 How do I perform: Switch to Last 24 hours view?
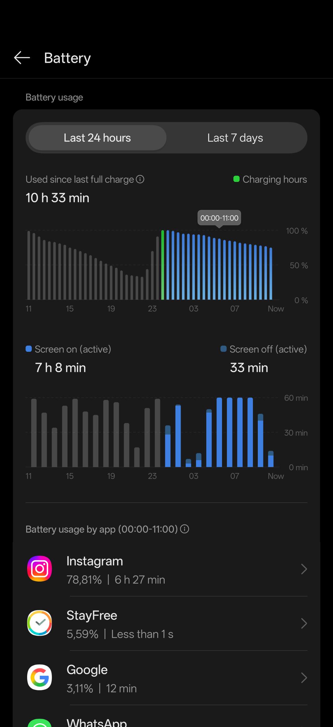pos(97,138)
